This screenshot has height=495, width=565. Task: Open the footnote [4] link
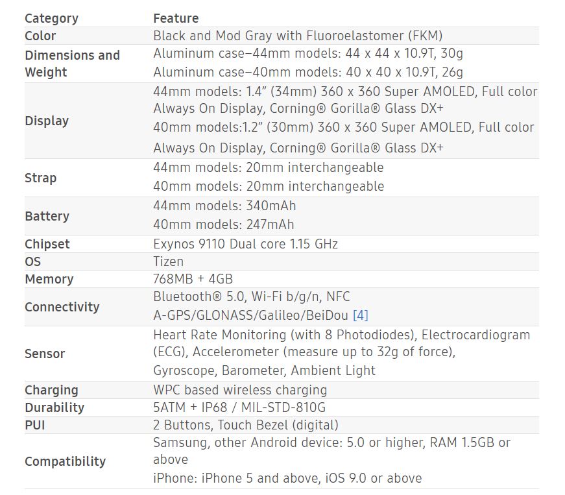[360, 315]
